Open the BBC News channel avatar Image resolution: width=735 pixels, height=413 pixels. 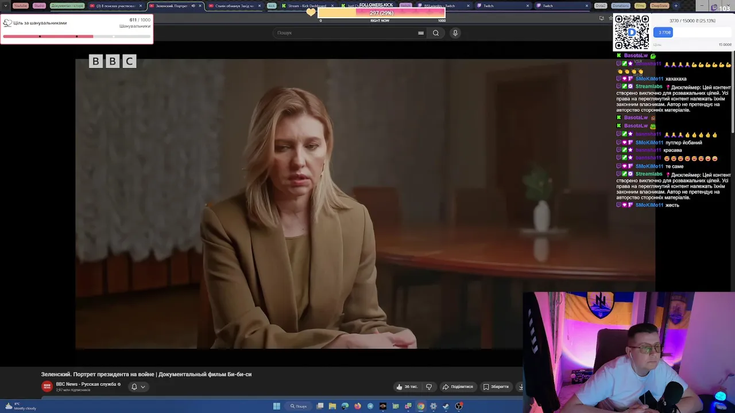point(47,387)
